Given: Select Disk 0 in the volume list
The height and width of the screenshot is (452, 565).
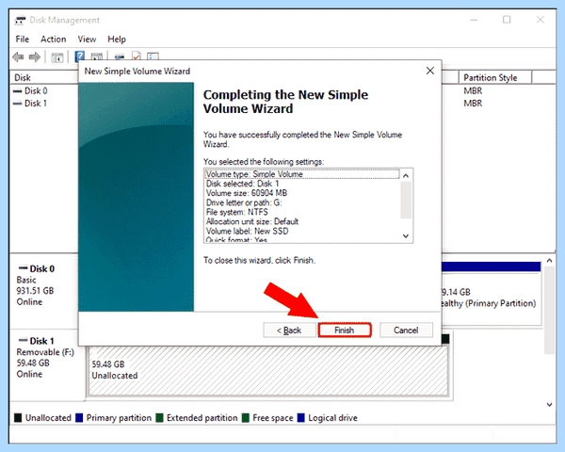Looking at the screenshot, I should click(x=30, y=90).
